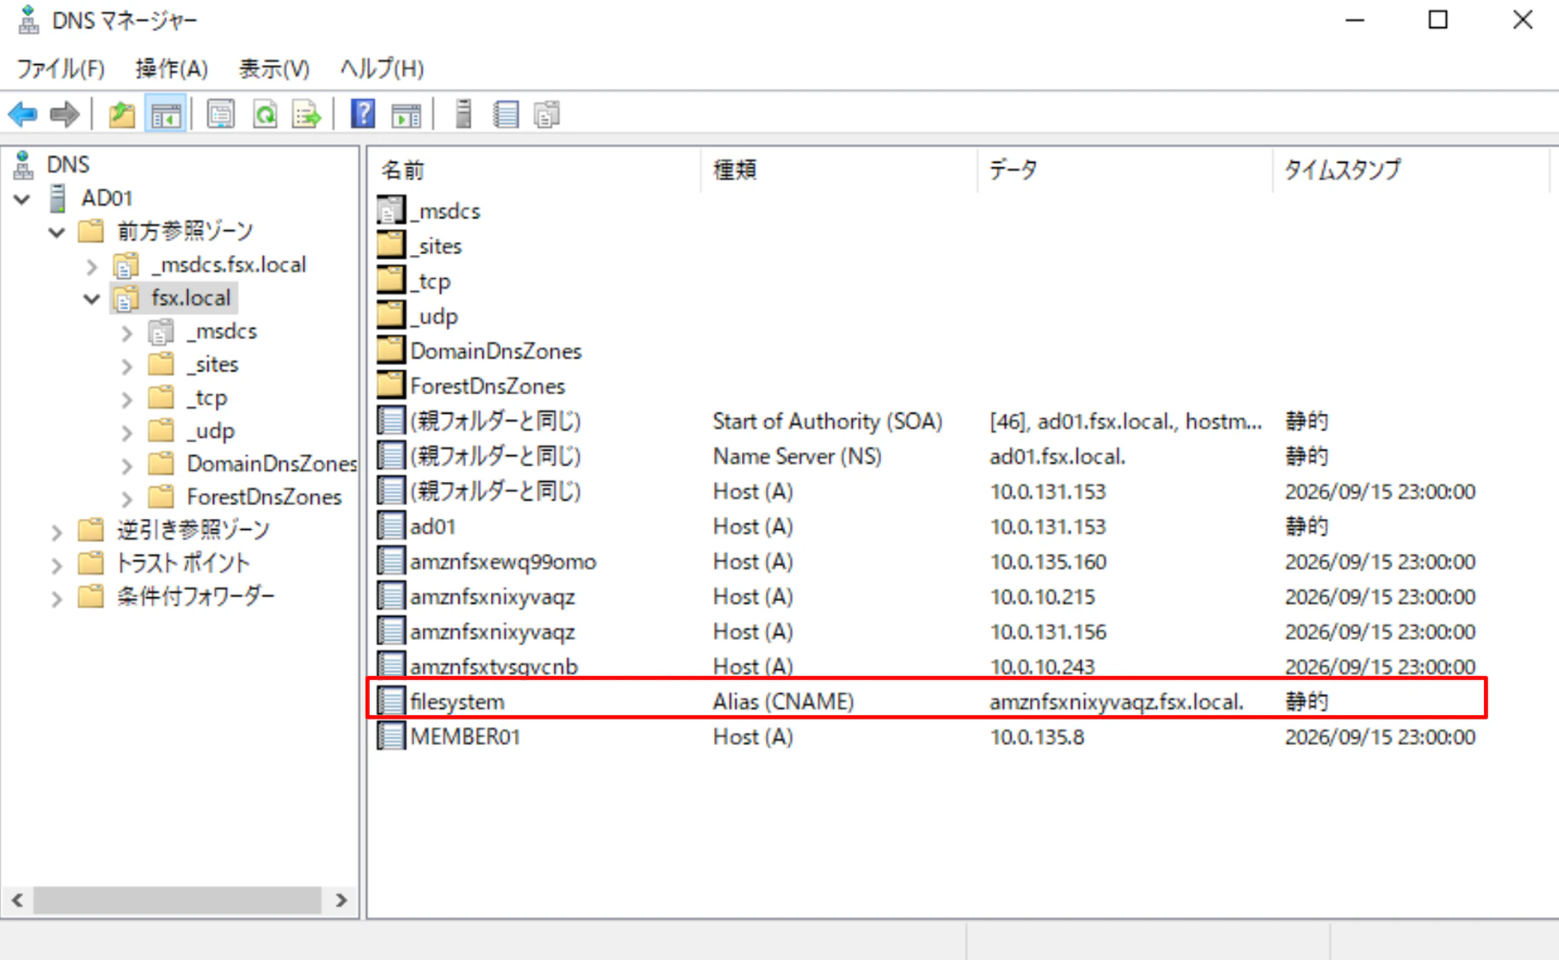This screenshot has width=1559, height=960.
Task: Select the DNS root icon in tree
Action: point(24,165)
